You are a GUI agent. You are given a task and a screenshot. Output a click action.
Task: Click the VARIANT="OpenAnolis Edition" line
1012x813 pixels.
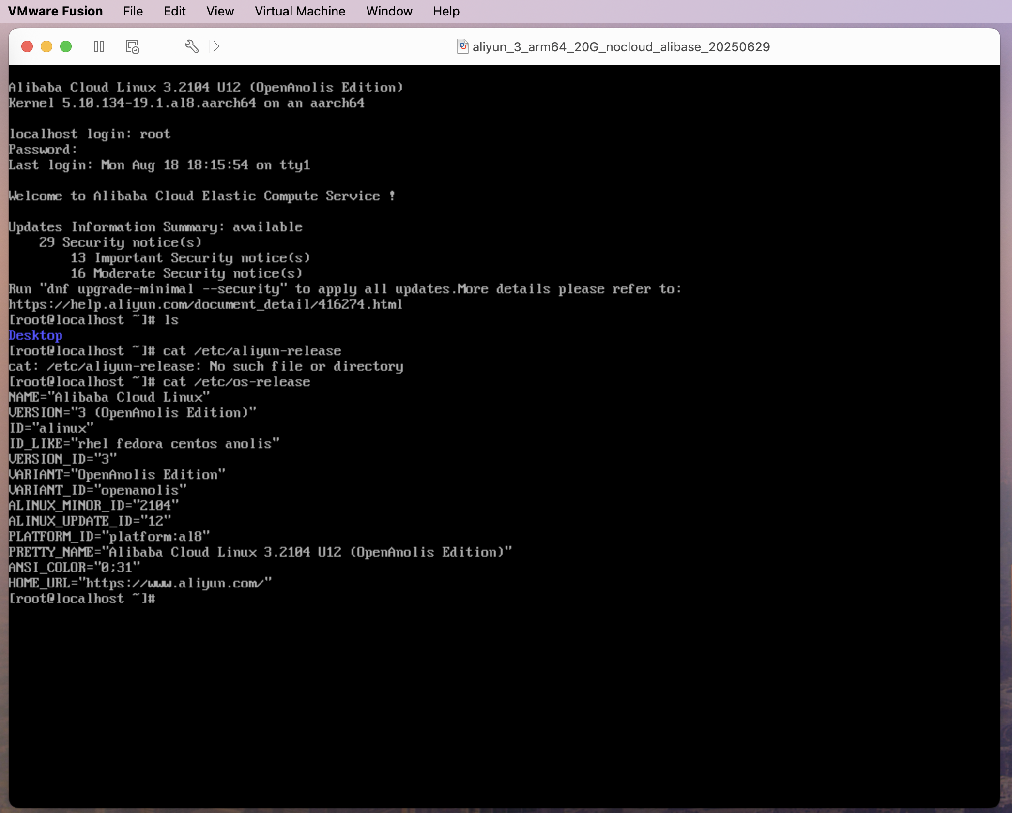(117, 475)
